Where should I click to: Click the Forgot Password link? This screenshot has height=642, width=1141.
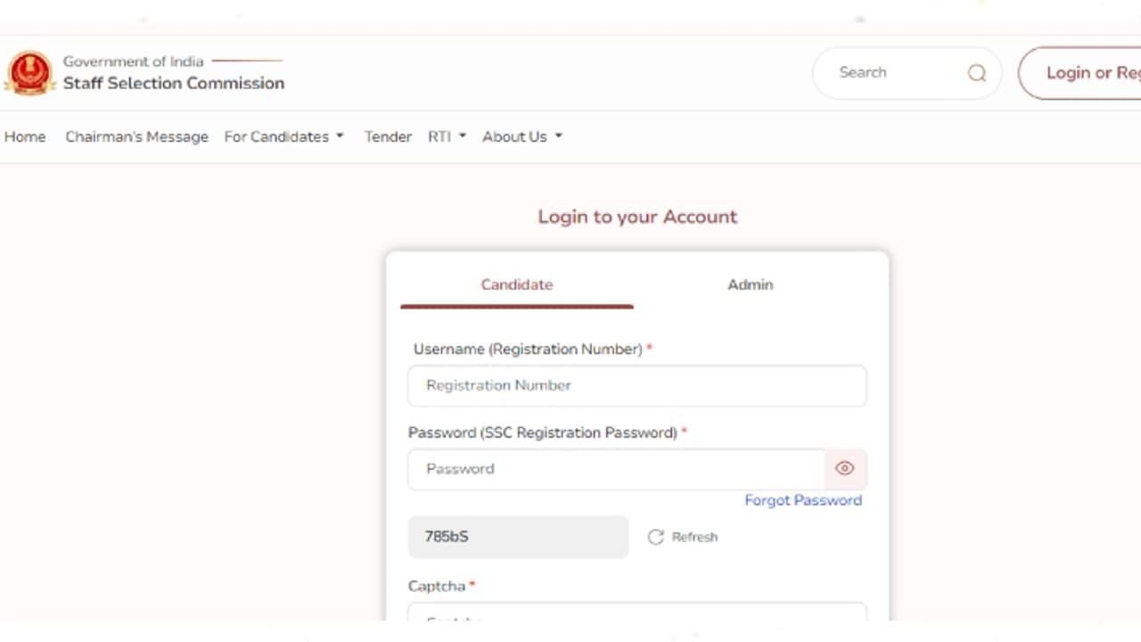click(x=802, y=500)
